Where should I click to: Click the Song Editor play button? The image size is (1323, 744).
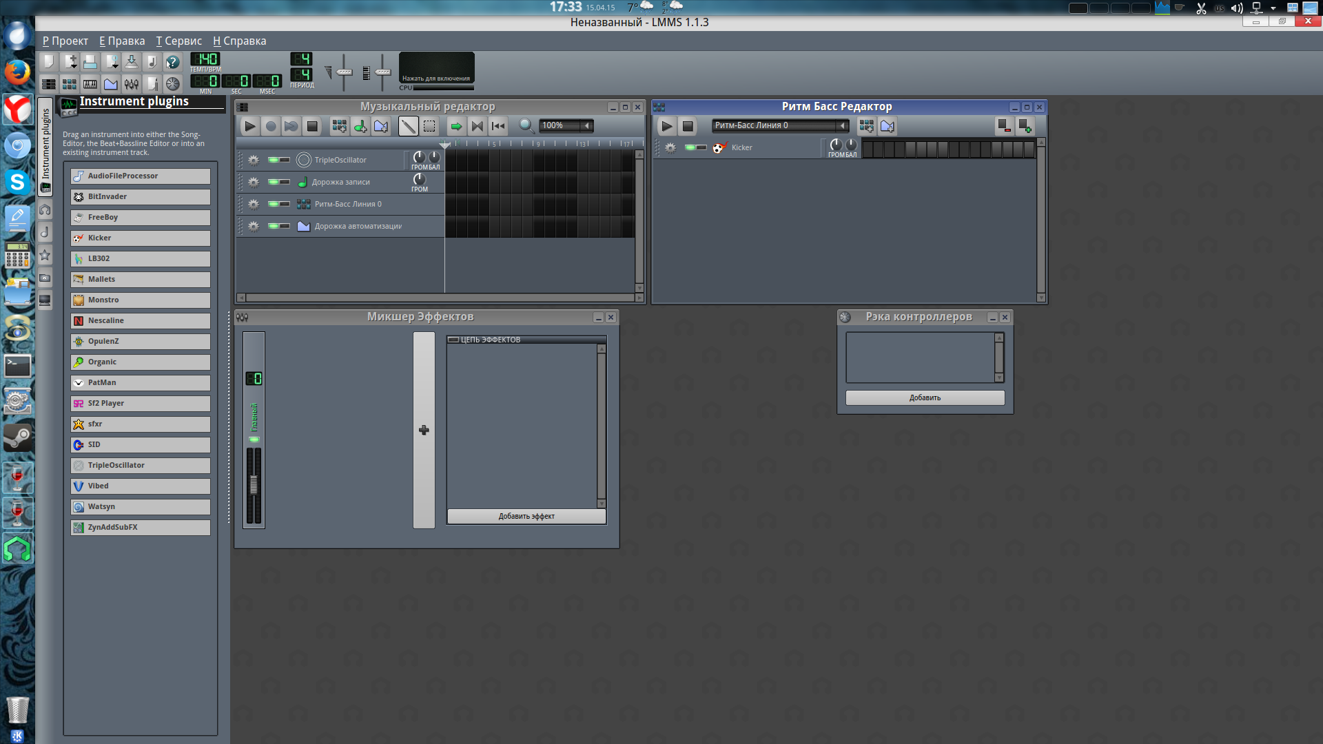click(250, 126)
